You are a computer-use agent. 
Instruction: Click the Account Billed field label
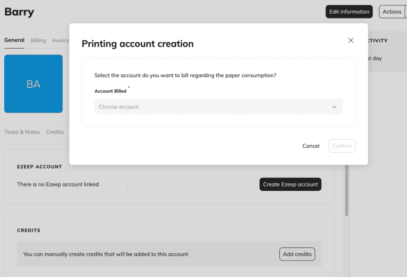110,91
